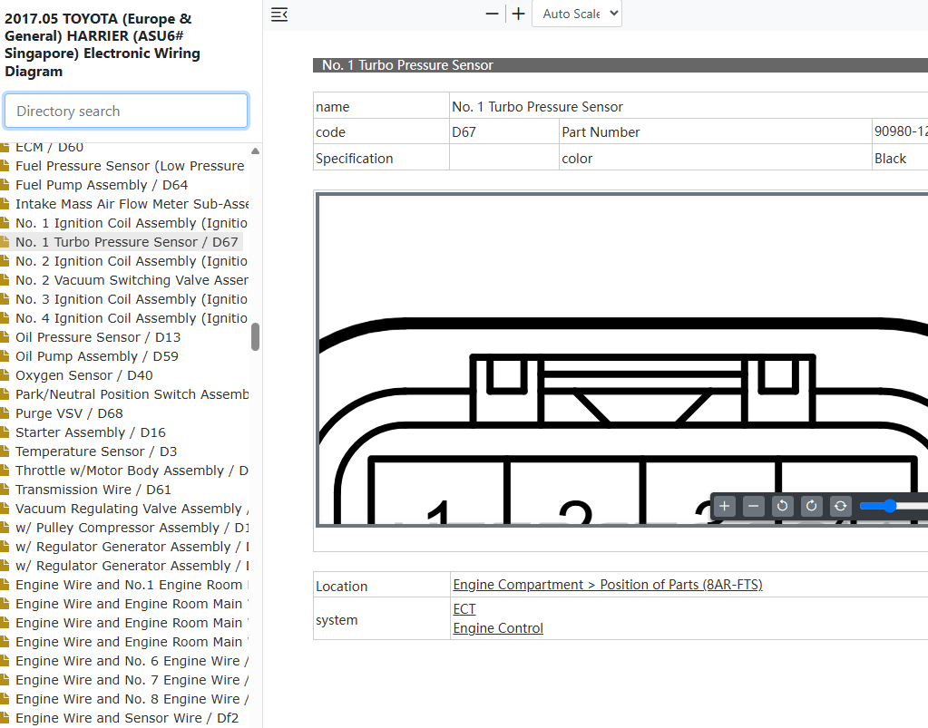Select w/ Pulley Compressor Assembly entry

click(132, 528)
